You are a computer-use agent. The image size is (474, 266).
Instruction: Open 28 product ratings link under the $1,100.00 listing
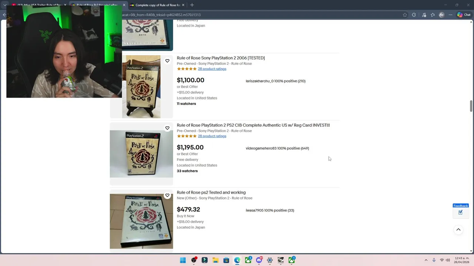coord(212,69)
